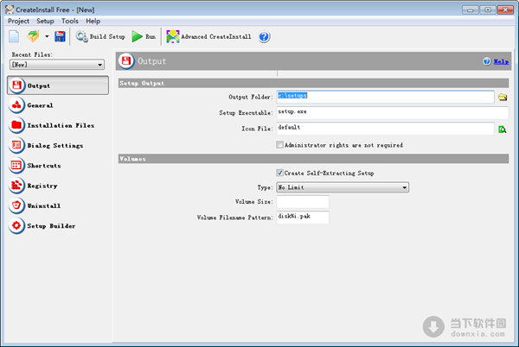This screenshot has width=519, height=347.
Task: Toggle Administrator rights are not required checkbox
Action: [279, 145]
